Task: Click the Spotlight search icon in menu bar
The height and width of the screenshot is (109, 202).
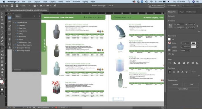Action: tap(189, 1)
